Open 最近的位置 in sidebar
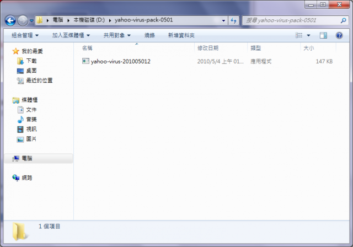Image resolution: width=353 pixels, height=247 pixels. (x=39, y=80)
